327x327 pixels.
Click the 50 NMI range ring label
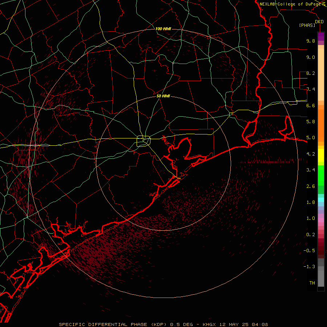point(163,96)
